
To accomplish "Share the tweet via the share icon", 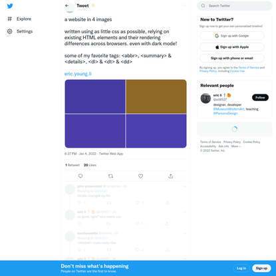I will (170, 176).
